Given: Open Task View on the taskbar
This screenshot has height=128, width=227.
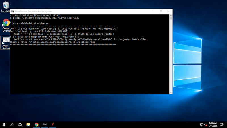Looking at the screenshot, I should (x=20, y=125).
